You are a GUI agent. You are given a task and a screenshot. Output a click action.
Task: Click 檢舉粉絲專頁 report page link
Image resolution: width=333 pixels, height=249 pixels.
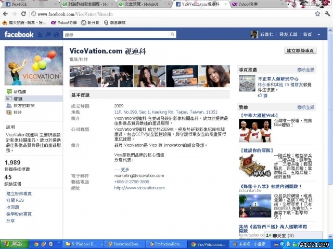(19, 214)
